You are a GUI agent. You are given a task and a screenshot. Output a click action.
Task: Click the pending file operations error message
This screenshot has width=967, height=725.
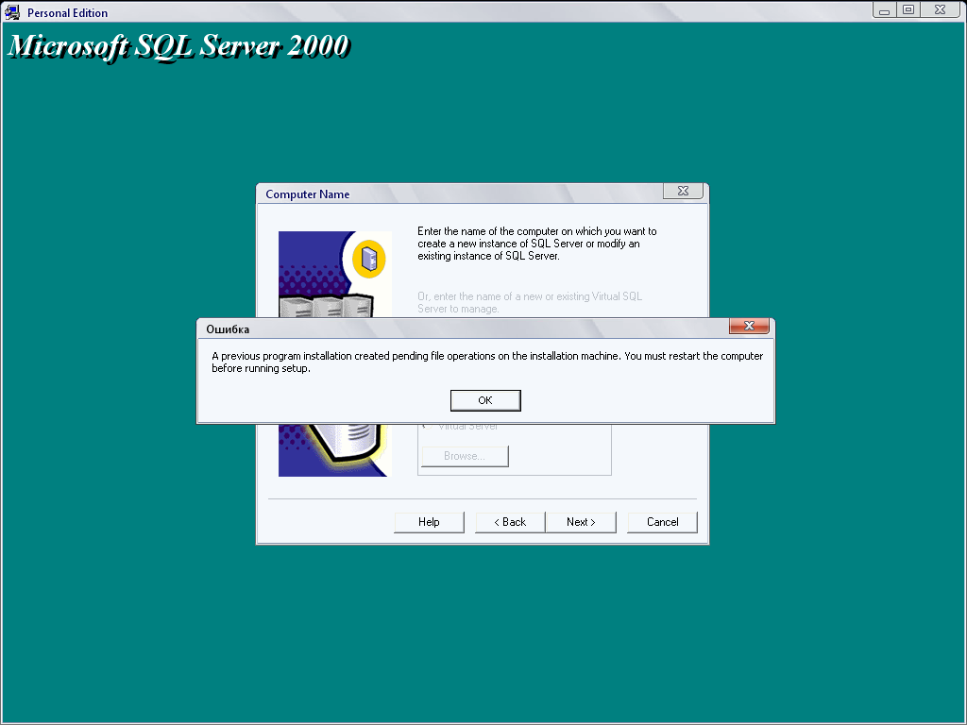[x=487, y=362]
